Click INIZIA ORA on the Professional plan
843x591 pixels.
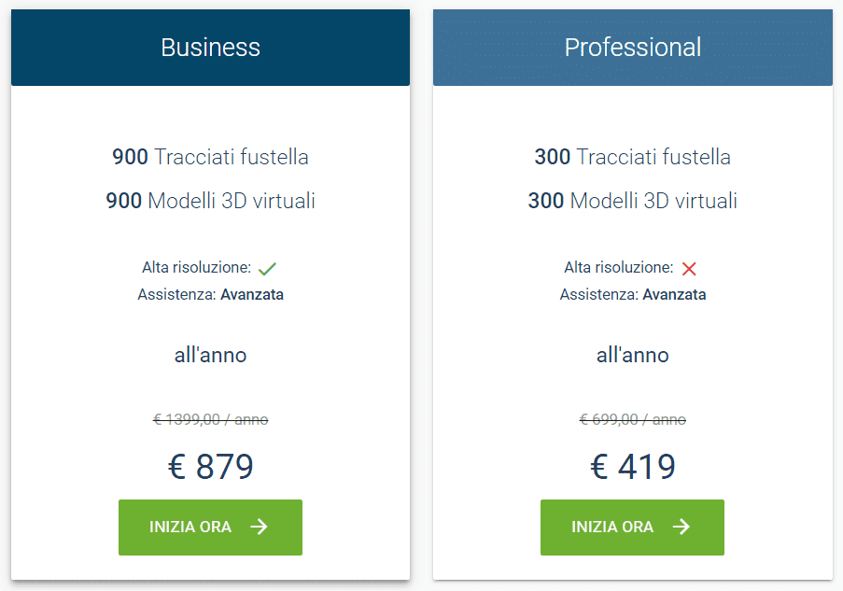pyautogui.click(x=632, y=528)
